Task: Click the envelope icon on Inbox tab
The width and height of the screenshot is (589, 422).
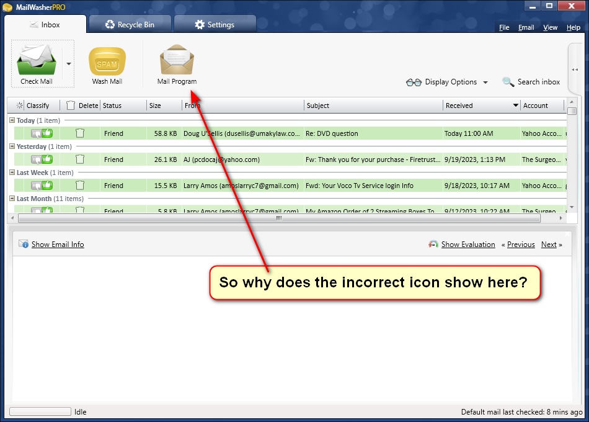Action: click(x=34, y=25)
